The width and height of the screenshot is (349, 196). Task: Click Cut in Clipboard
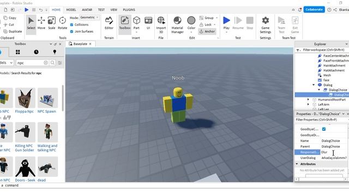coord(9,24)
